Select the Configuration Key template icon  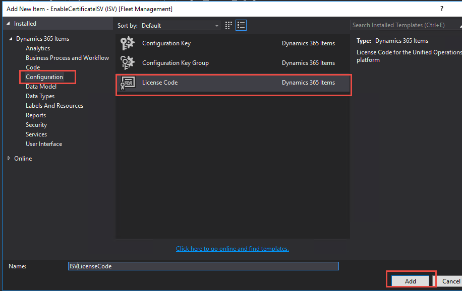tap(127, 43)
